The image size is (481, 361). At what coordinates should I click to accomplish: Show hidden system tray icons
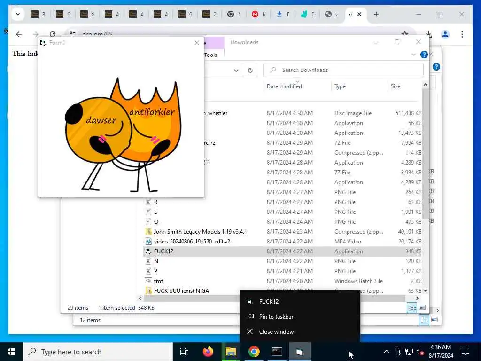point(387,352)
